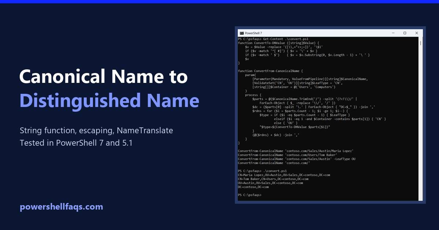
Task: Click the "(@($rdns) + $dc) -join ','" line
Action: coord(275,135)
